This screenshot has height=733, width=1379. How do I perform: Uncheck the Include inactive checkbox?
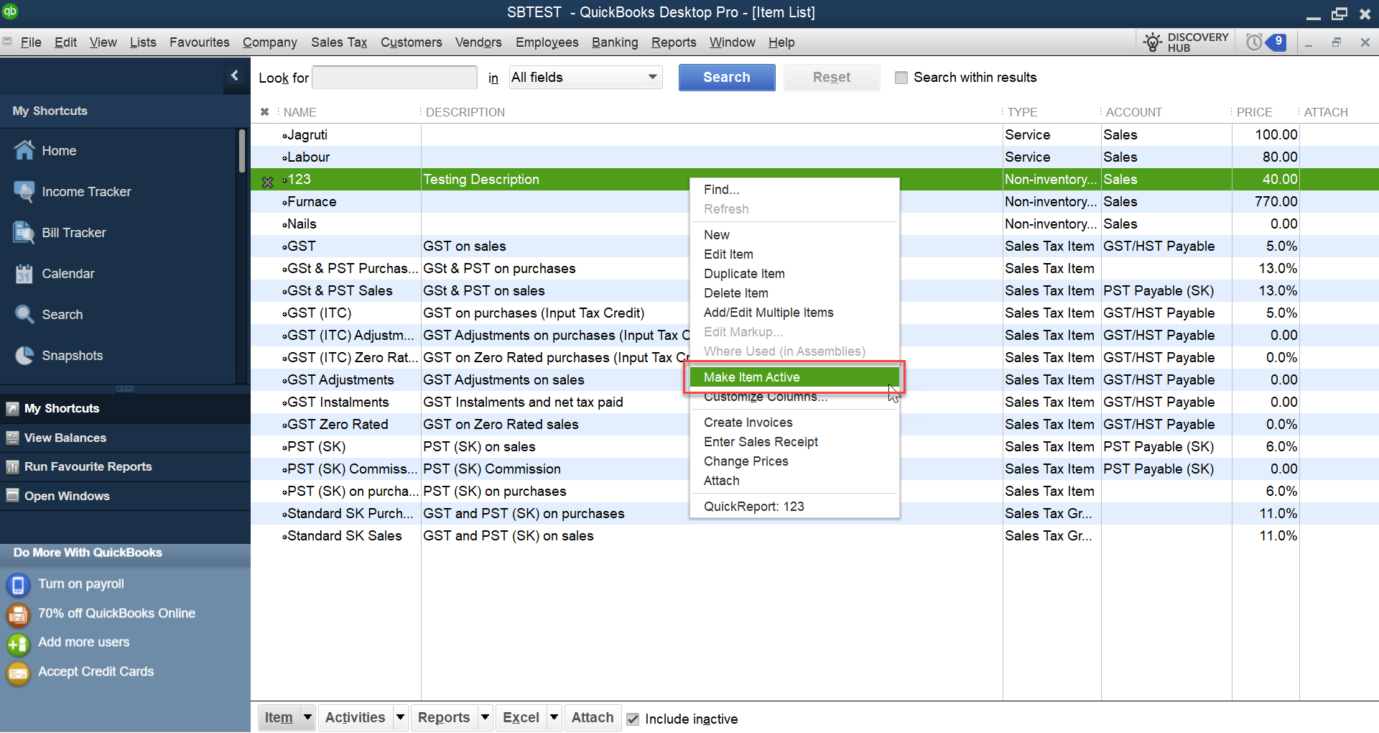(x=633, y=719)
